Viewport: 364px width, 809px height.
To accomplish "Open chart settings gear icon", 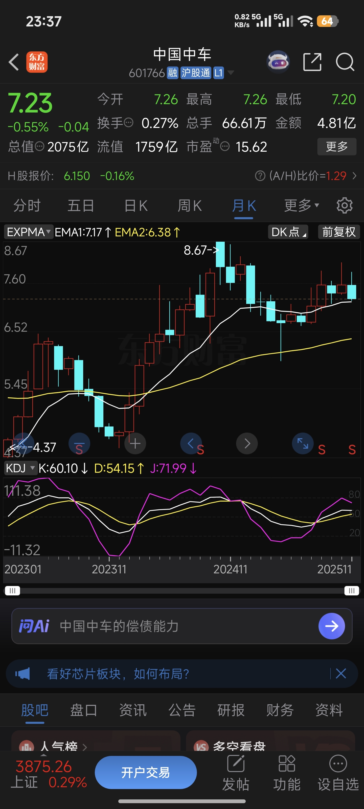I will pyautogui.click(x=345, y=206).
